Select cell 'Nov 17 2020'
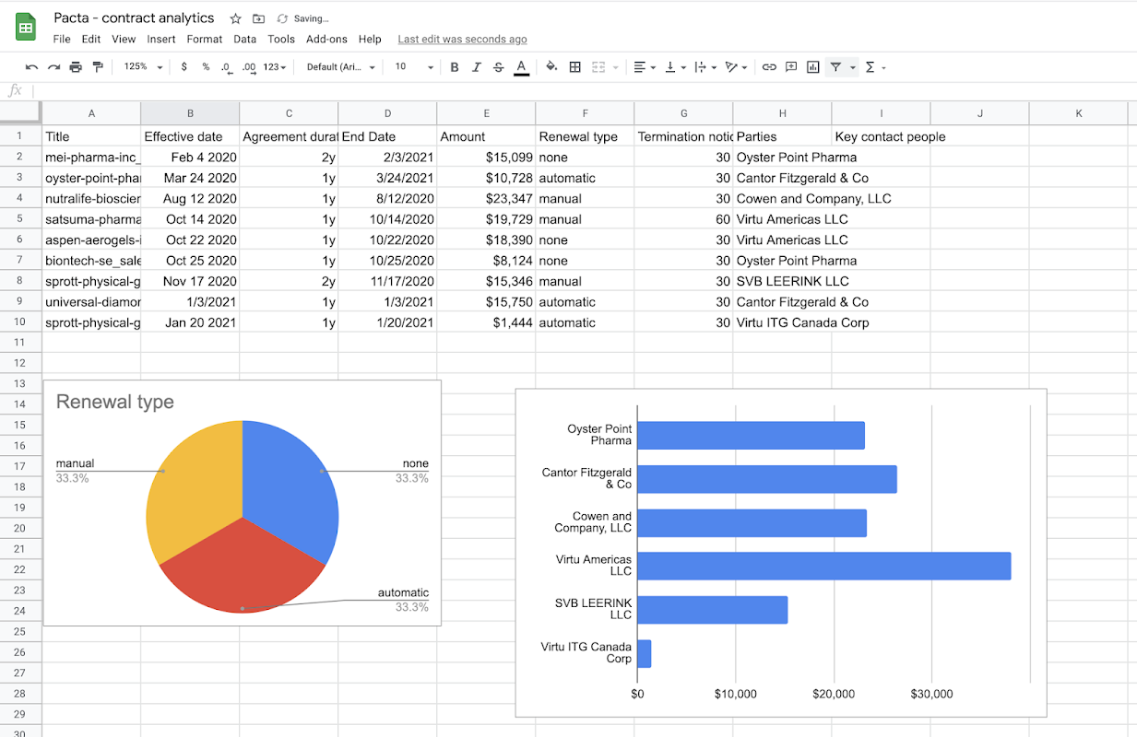Screen dimensions: 1137x737 tap(190, 281)
